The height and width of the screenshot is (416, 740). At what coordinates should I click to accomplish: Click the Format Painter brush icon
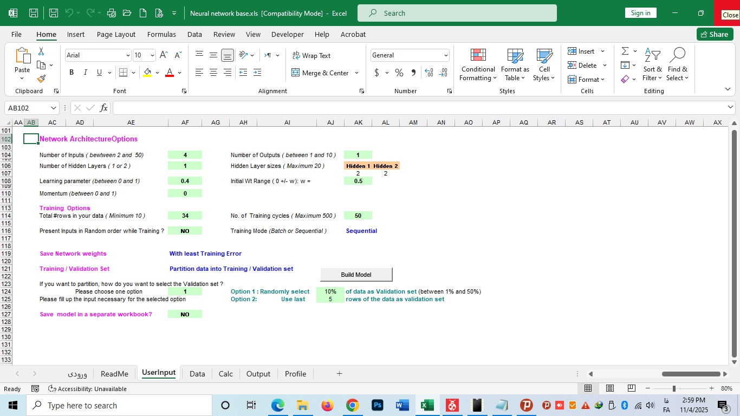point(41,79)
